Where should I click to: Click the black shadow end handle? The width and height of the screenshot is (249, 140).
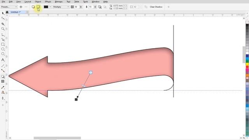click(x=76, y=100)
